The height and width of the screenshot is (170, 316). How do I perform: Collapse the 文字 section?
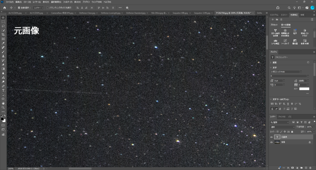click(271, 67)
